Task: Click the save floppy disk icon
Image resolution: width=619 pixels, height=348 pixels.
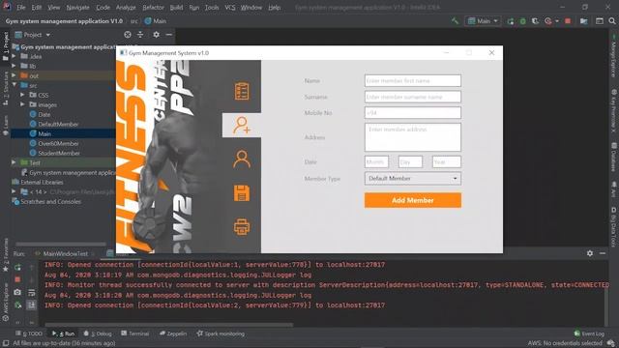Action: pos(242,193)
